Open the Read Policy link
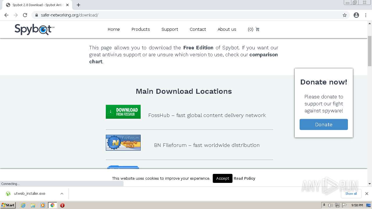Viewport: 372px width, 209px height. [244, 178]
